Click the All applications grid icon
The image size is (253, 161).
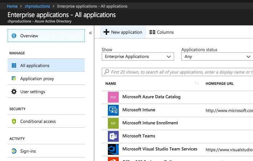click(14, 66)
